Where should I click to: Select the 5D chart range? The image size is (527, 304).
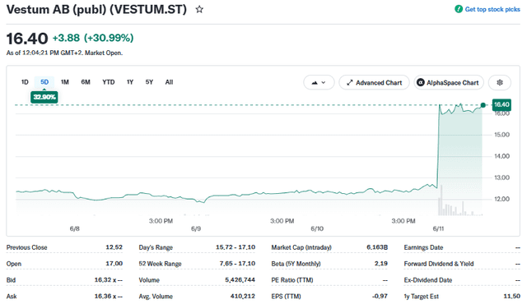click(44, 82)
